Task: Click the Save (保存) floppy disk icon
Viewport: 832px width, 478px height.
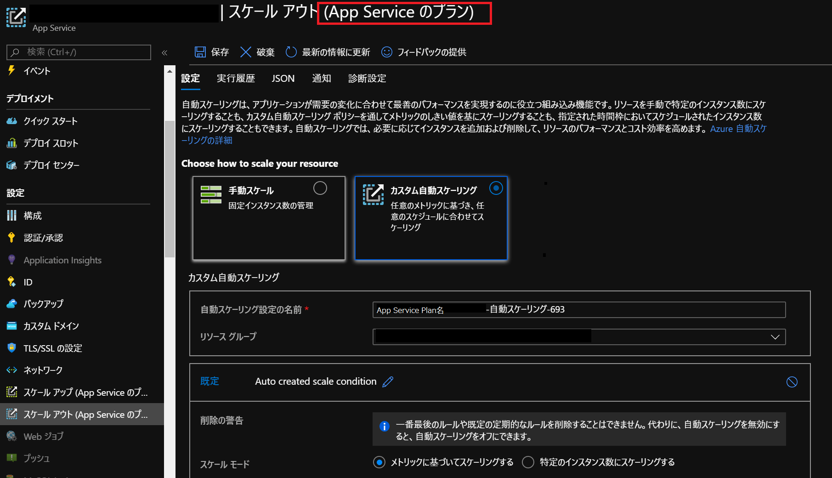Action: (x=200, y=52)
